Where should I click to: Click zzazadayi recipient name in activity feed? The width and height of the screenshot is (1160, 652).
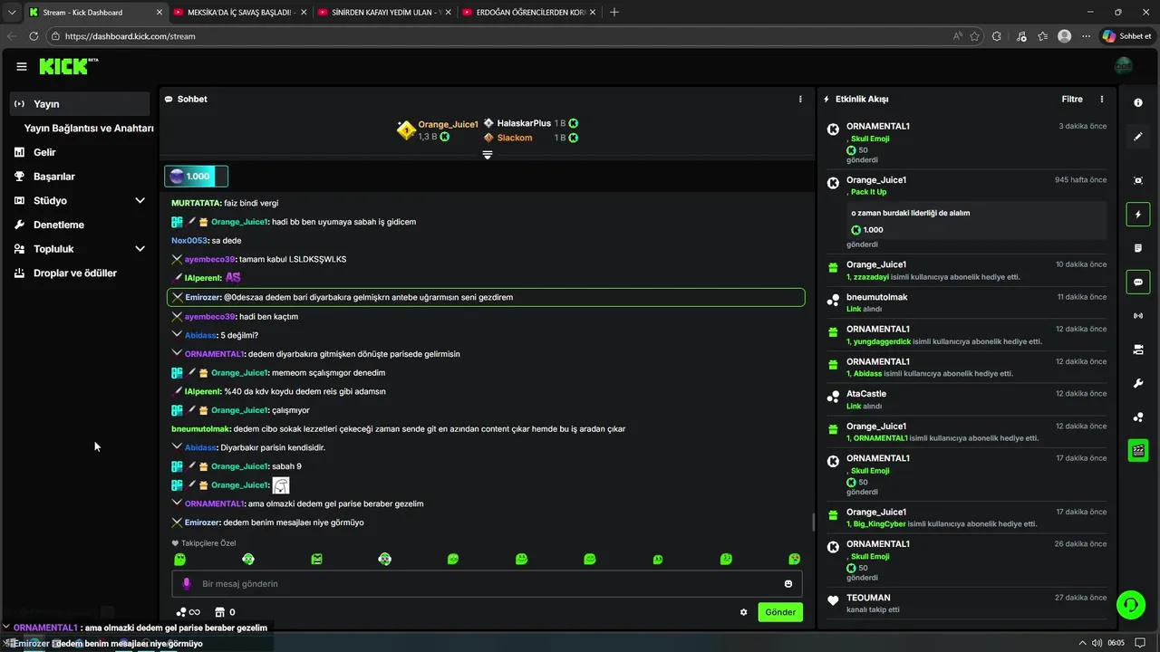[x=871, y=277]
